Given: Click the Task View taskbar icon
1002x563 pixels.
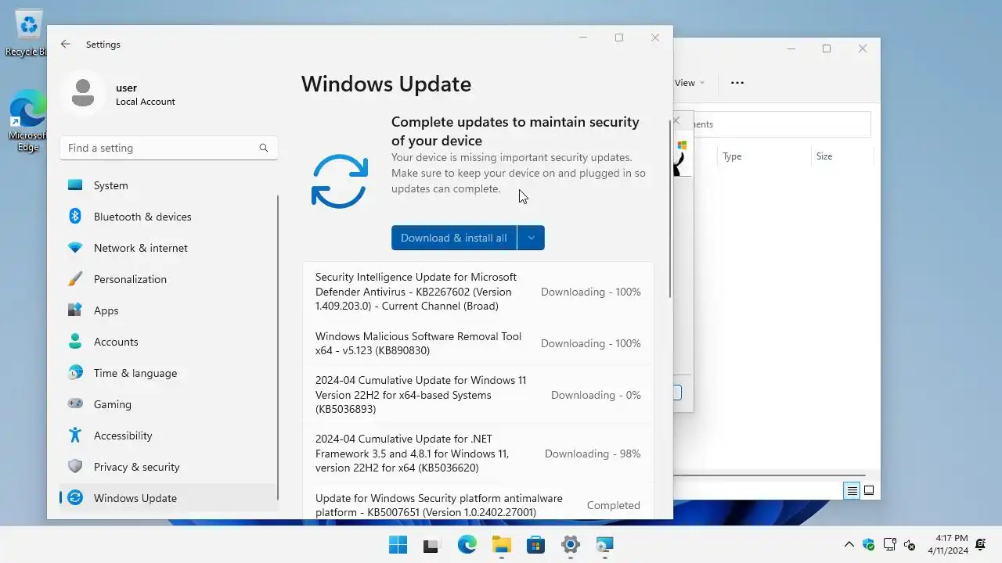Looking at the screenshot, I should 431,545.
